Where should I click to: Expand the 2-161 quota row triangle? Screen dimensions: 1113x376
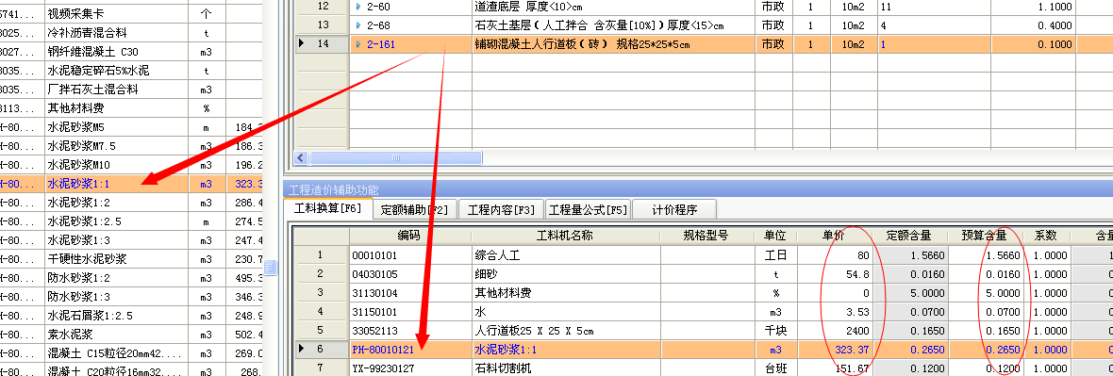pyautogui.click(x=357, y=44)
